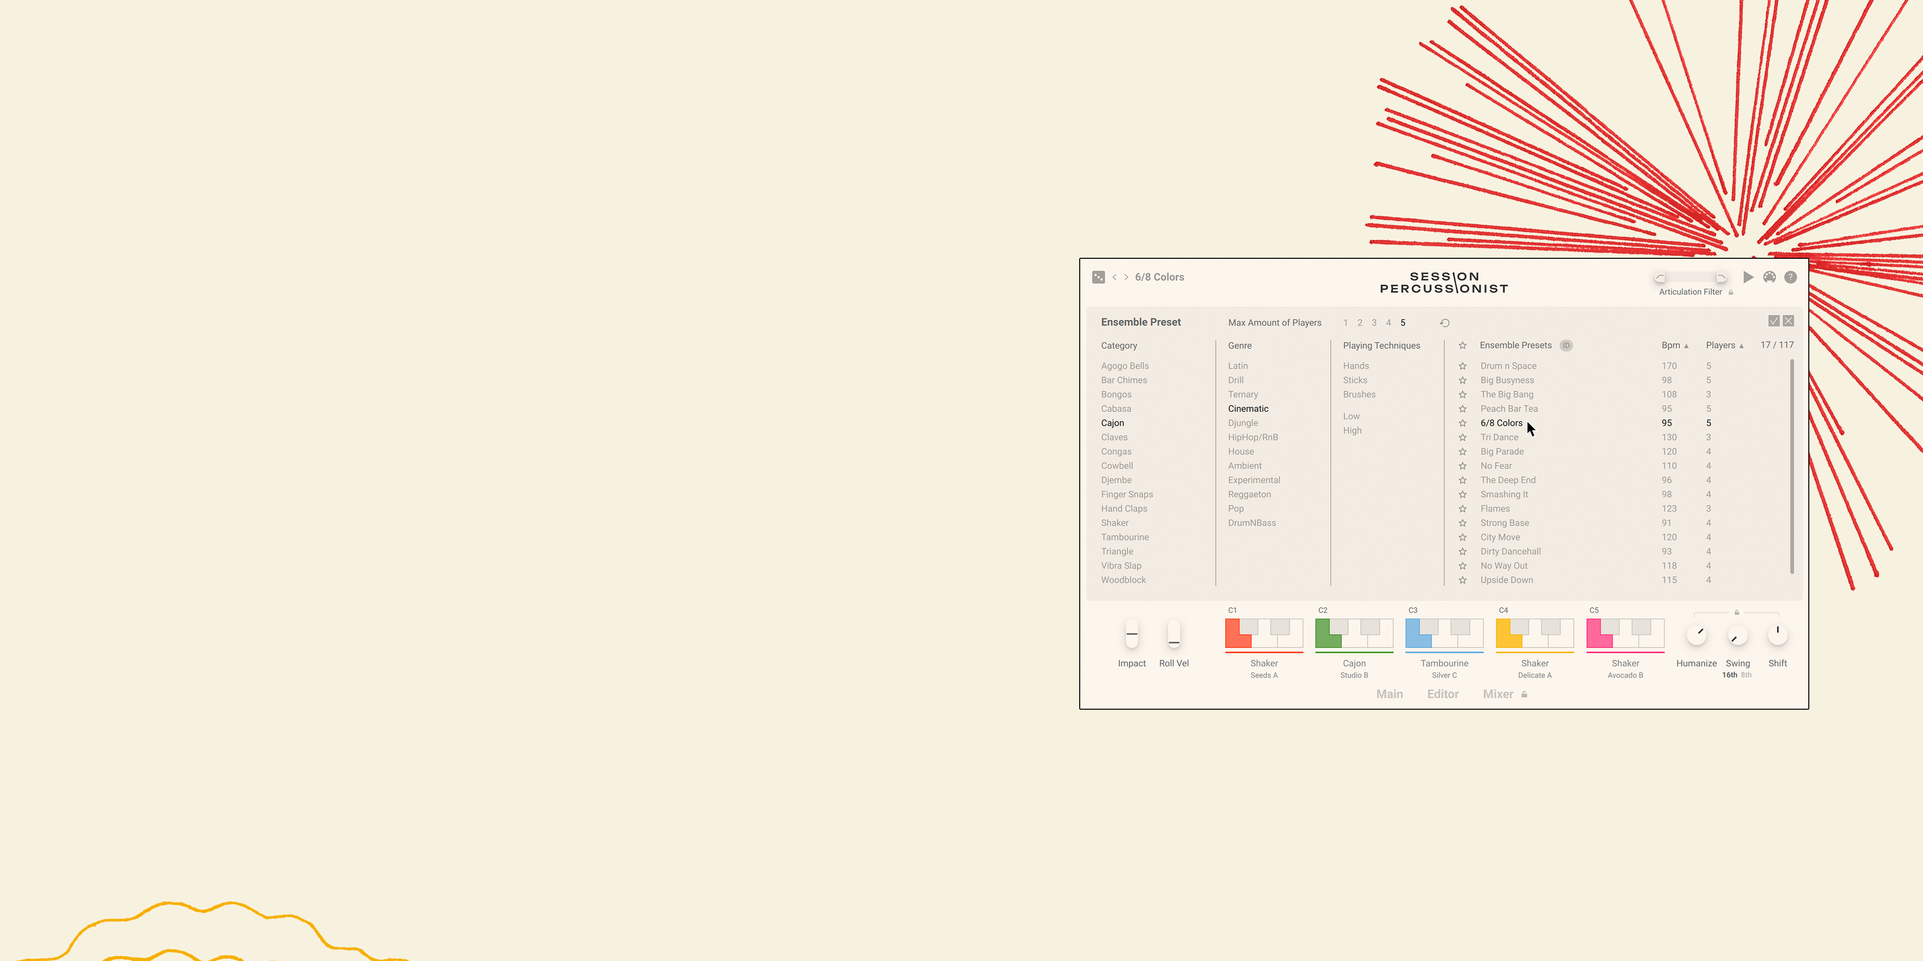Set max amount of players to 1
The image size is (1923, 961).
pos(1345,323)
